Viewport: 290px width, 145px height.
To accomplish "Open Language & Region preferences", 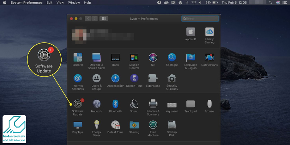I will tap(191, 61).
